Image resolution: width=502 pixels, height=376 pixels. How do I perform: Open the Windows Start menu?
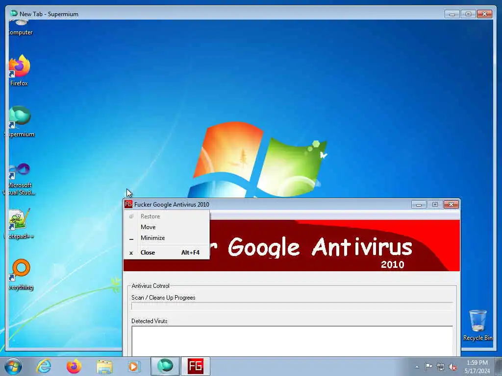[x=13, y=366]
